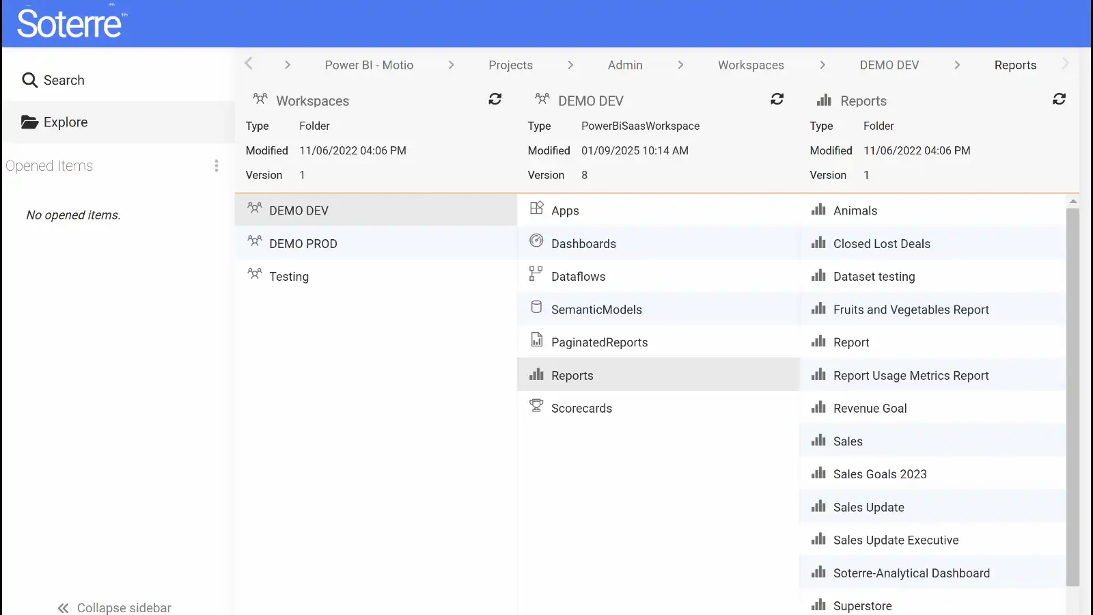
Task: Select Soterre-Analytical Dashboard report
Action: pyautogui.click(x=911, y=573)
